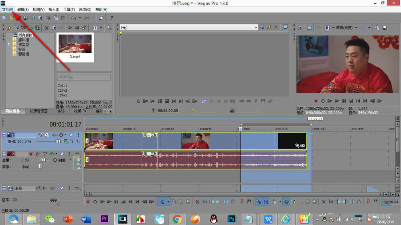Arm audio track 2 for record

[31, 154]
